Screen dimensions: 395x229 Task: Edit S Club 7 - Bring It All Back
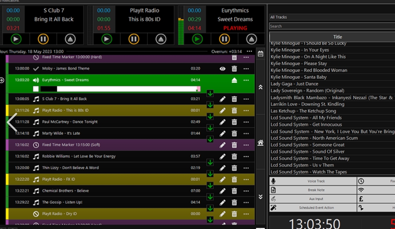[222, 99]
